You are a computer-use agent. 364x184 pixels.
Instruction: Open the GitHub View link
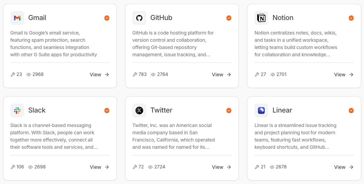coord(222,74)
